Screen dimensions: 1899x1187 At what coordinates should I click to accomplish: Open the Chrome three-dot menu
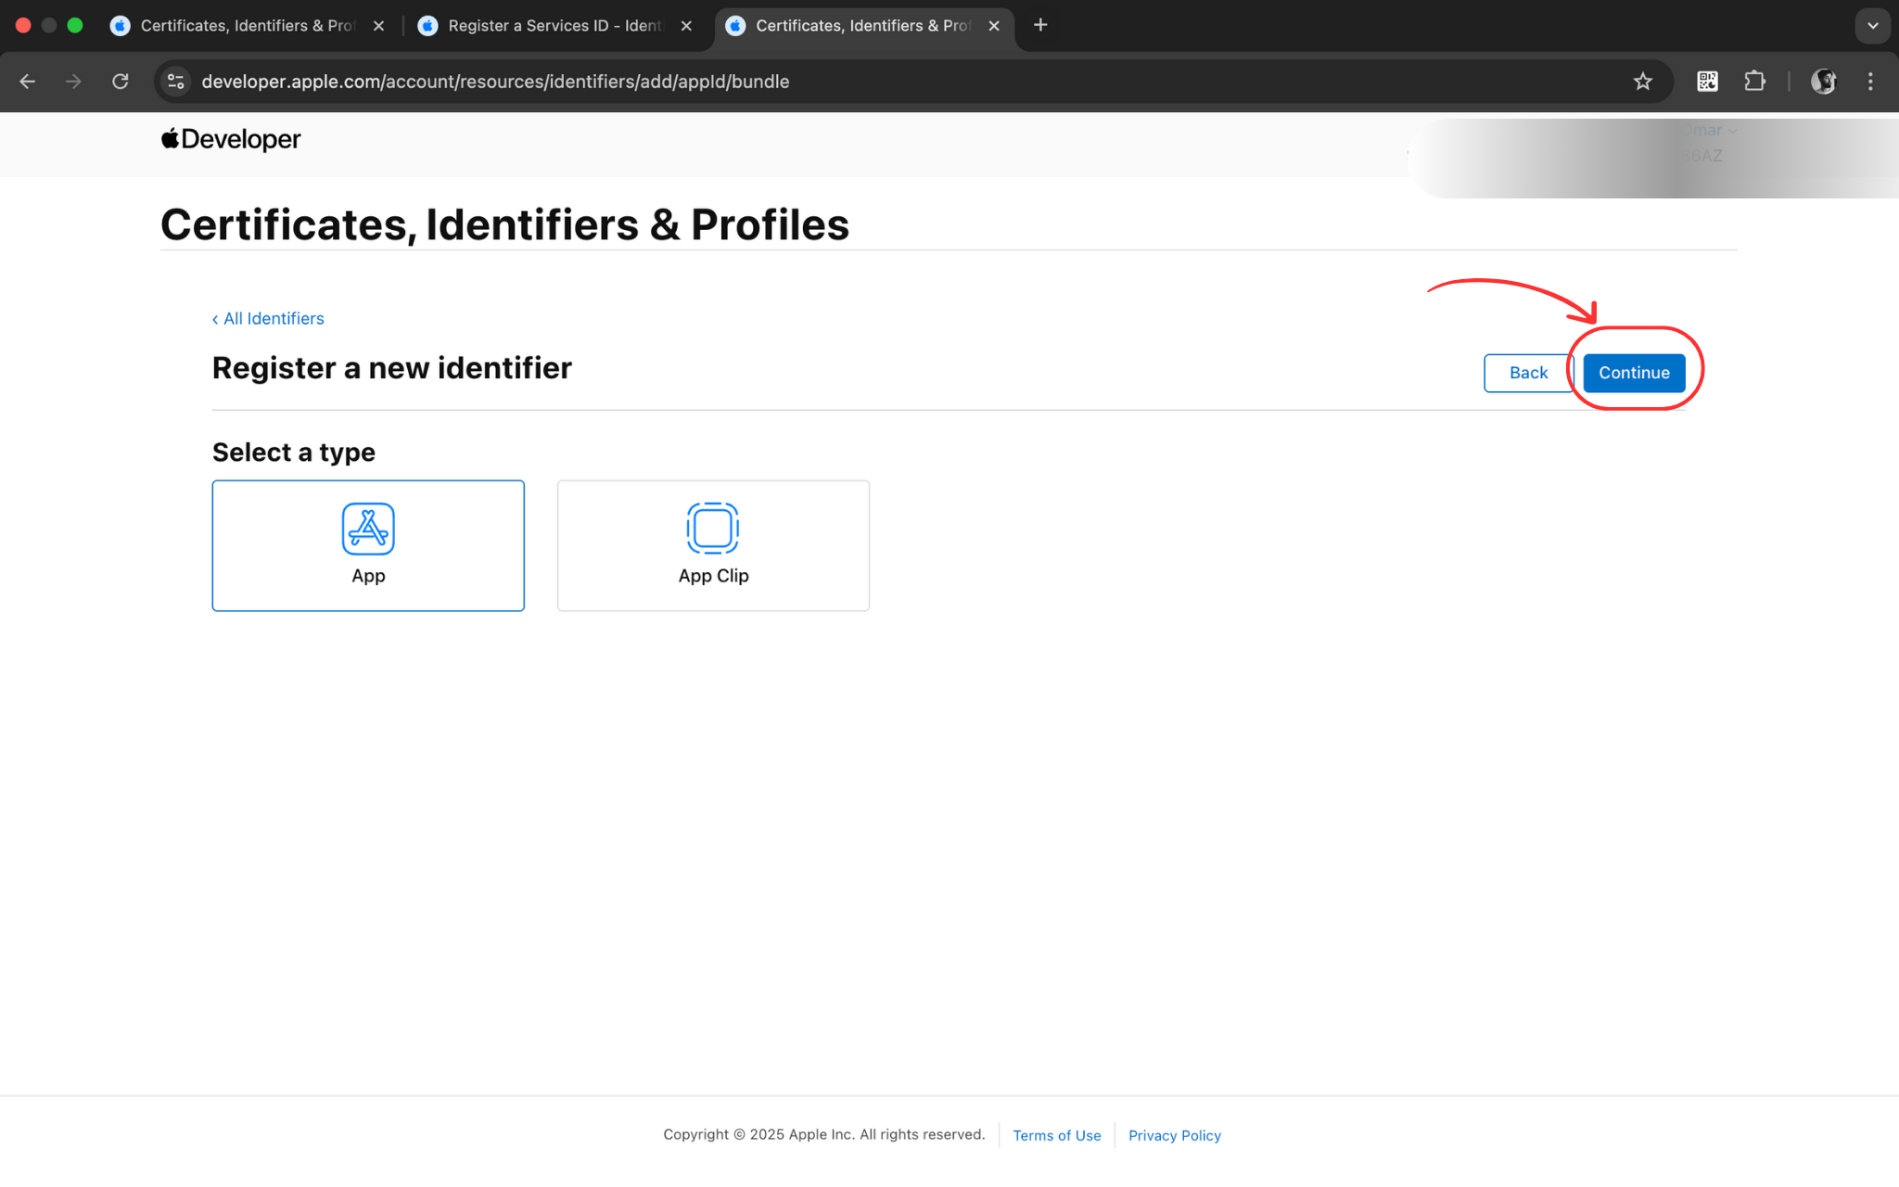(x=1870, y=82)
